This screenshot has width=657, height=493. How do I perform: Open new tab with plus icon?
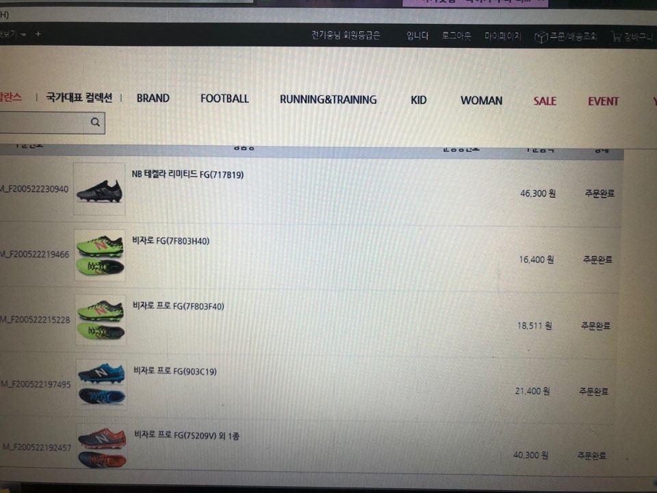[38, 34]
